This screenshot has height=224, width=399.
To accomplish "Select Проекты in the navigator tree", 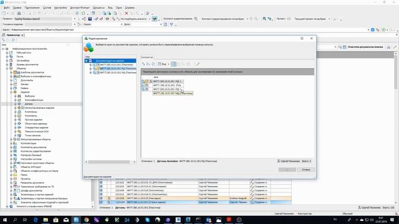I will click(26, 179).
